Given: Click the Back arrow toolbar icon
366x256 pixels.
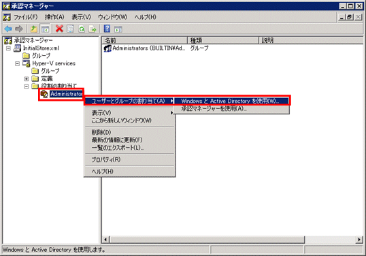Looking at the screenshot, I should click(8, 29).
